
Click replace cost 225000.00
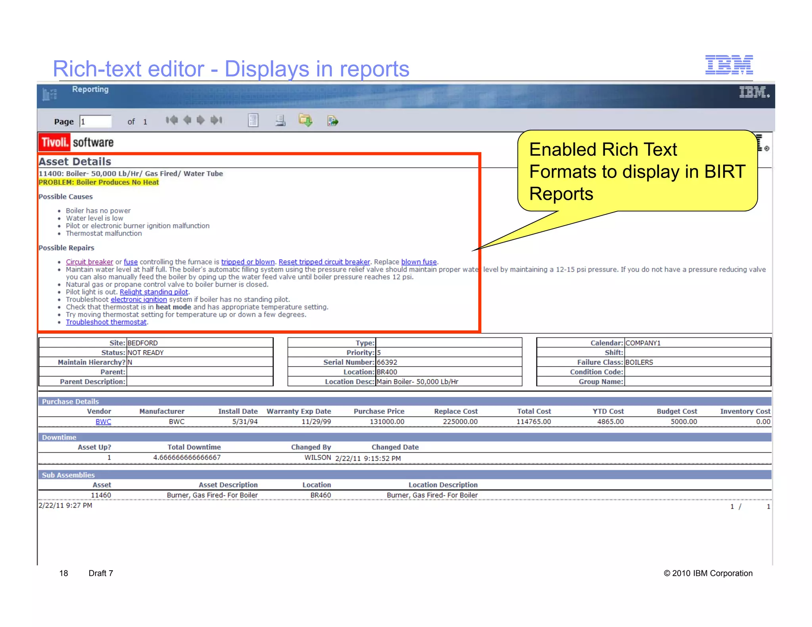pyautogui.click(x=460, y=422)
